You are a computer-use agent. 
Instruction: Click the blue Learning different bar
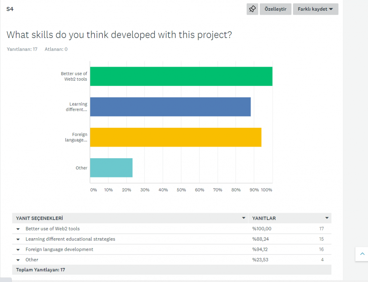(170, 107)
